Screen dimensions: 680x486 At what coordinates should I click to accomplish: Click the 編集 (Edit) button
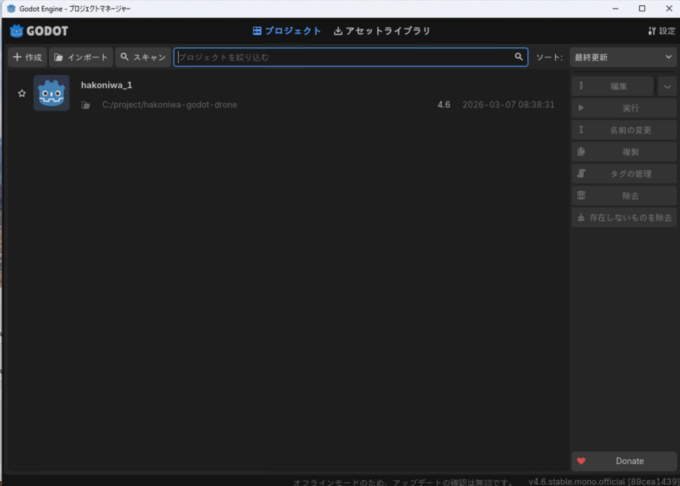tap(613, 86)
